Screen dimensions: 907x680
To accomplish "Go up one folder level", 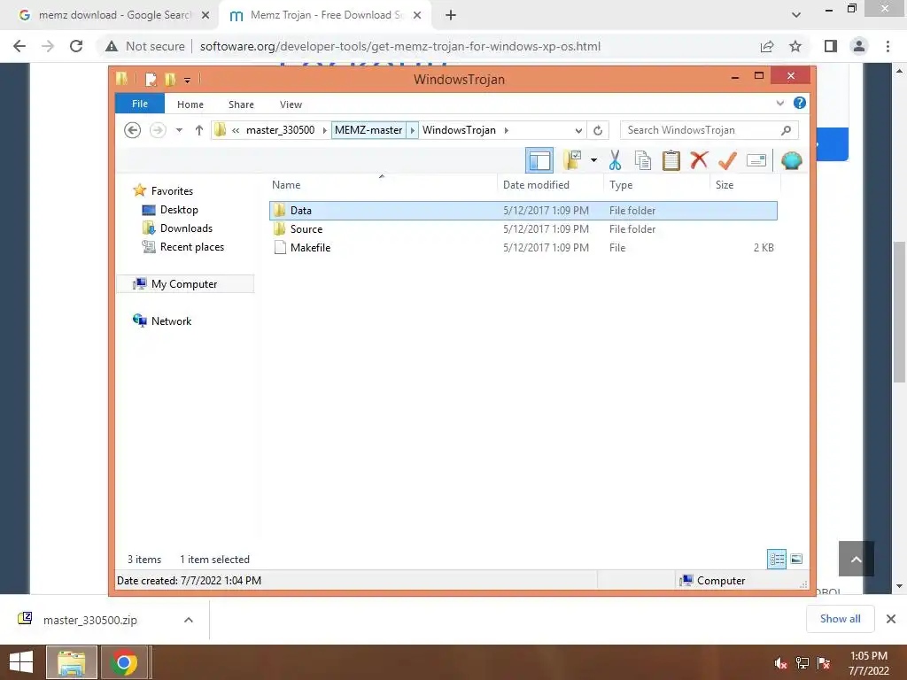I will pyautogui.click(x=199, y=130).
